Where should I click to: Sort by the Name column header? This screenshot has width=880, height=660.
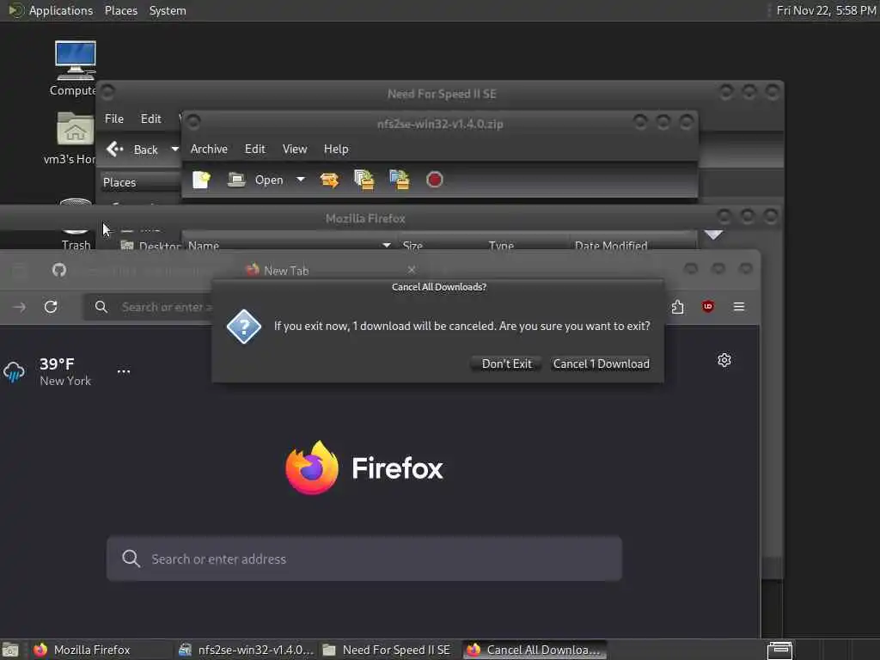290,245
